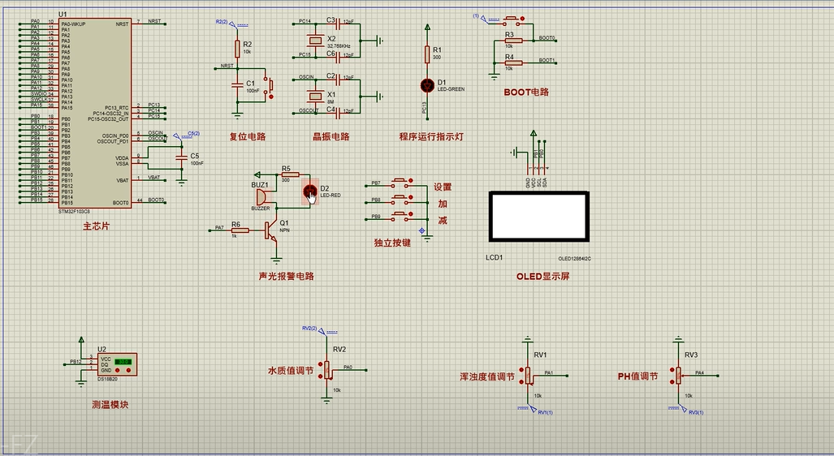The height and width of the screenshot is (456, 834).
Task: Click decoupling capacitor C5 100nF
Action: [x=182, y=158]
